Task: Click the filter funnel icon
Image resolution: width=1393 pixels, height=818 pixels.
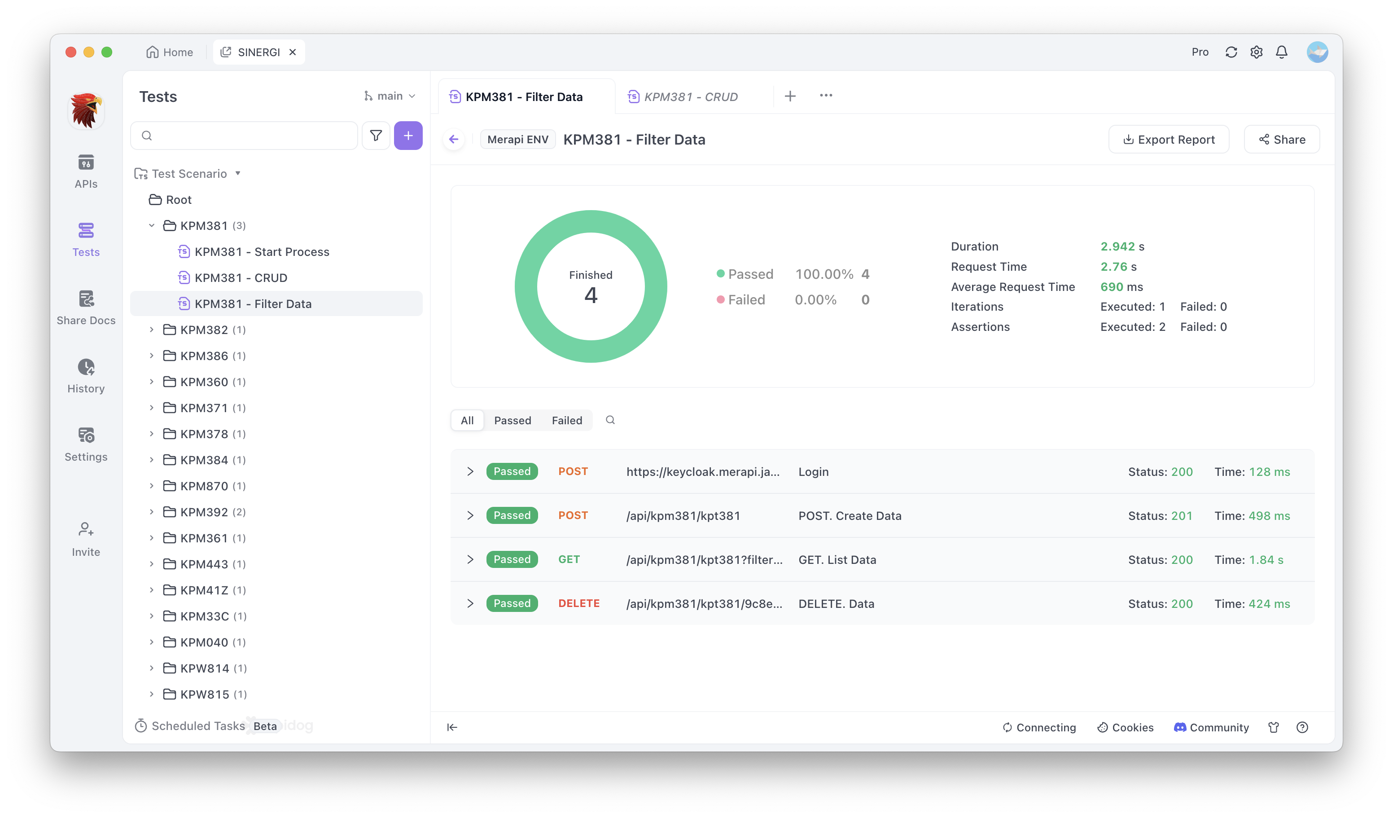Action: coord(376,136)
